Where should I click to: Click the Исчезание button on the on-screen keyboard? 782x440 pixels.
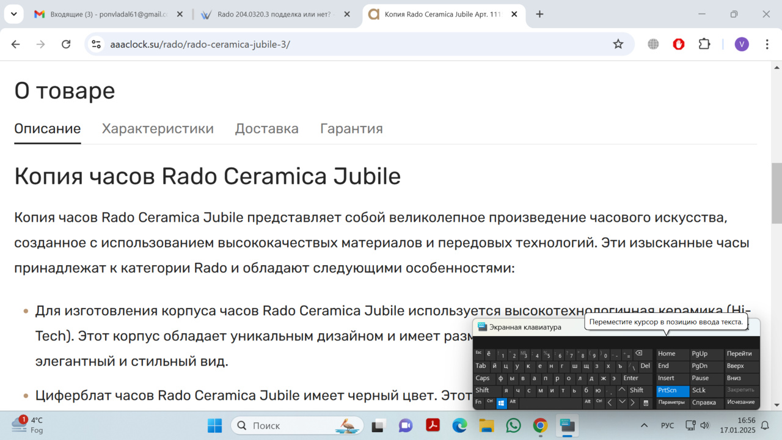click(740, 402)
